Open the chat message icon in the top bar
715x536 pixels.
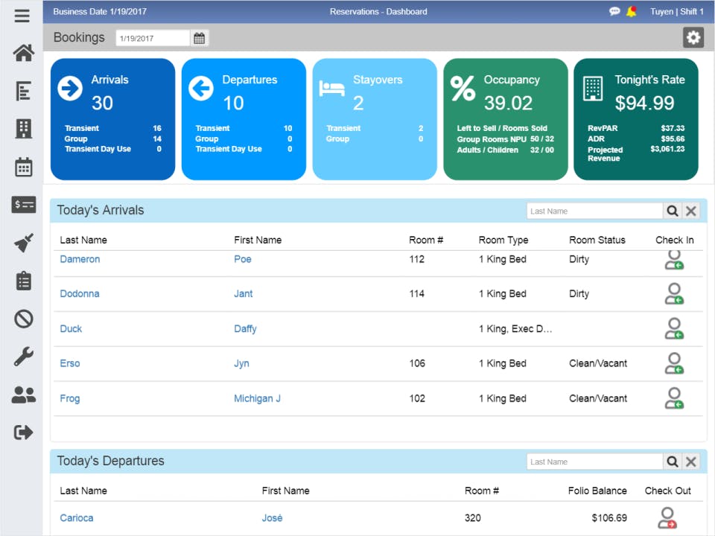pos(615,11)
